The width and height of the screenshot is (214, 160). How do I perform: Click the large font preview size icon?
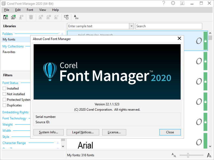click(209, 155)
